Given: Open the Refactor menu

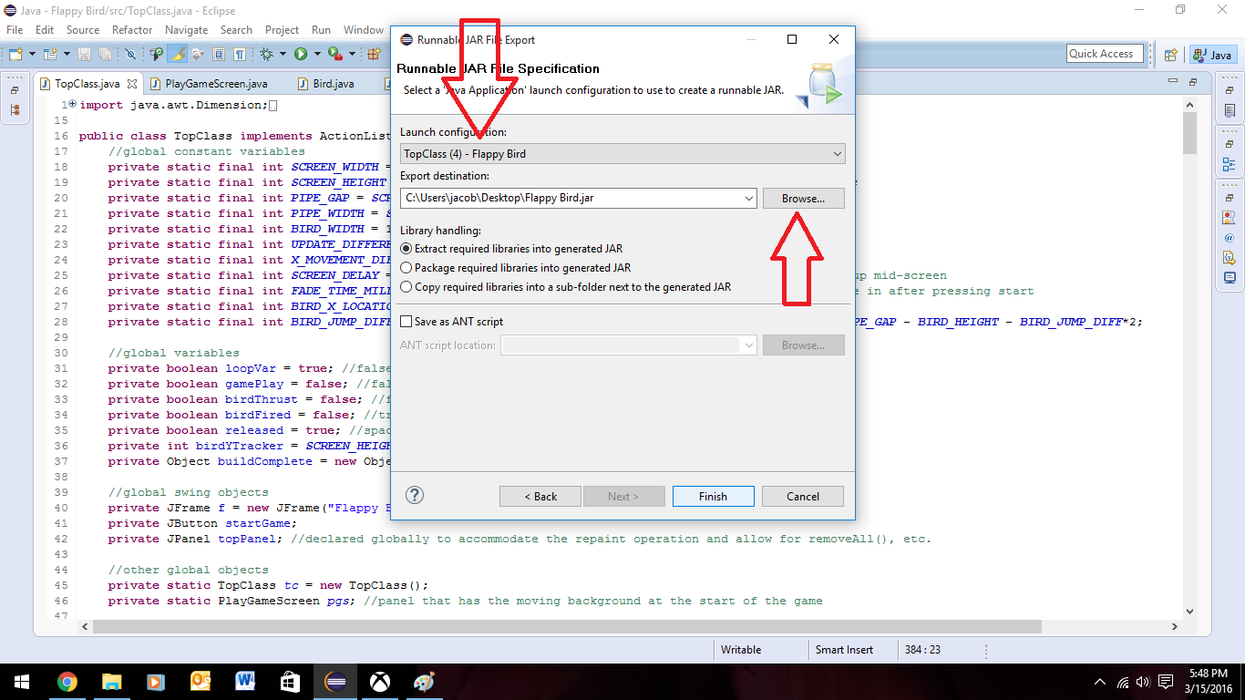Looking at the screenshot, I should tap(131, 29).
